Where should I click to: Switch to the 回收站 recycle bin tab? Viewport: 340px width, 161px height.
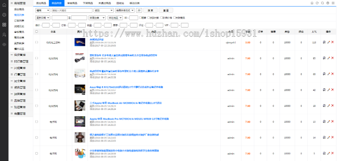click(x=120, y=3)
